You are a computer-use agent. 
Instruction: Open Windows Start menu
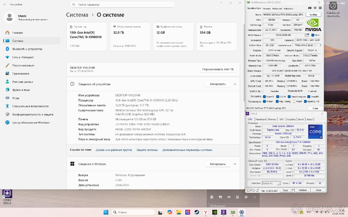click(x=106, y=212)
